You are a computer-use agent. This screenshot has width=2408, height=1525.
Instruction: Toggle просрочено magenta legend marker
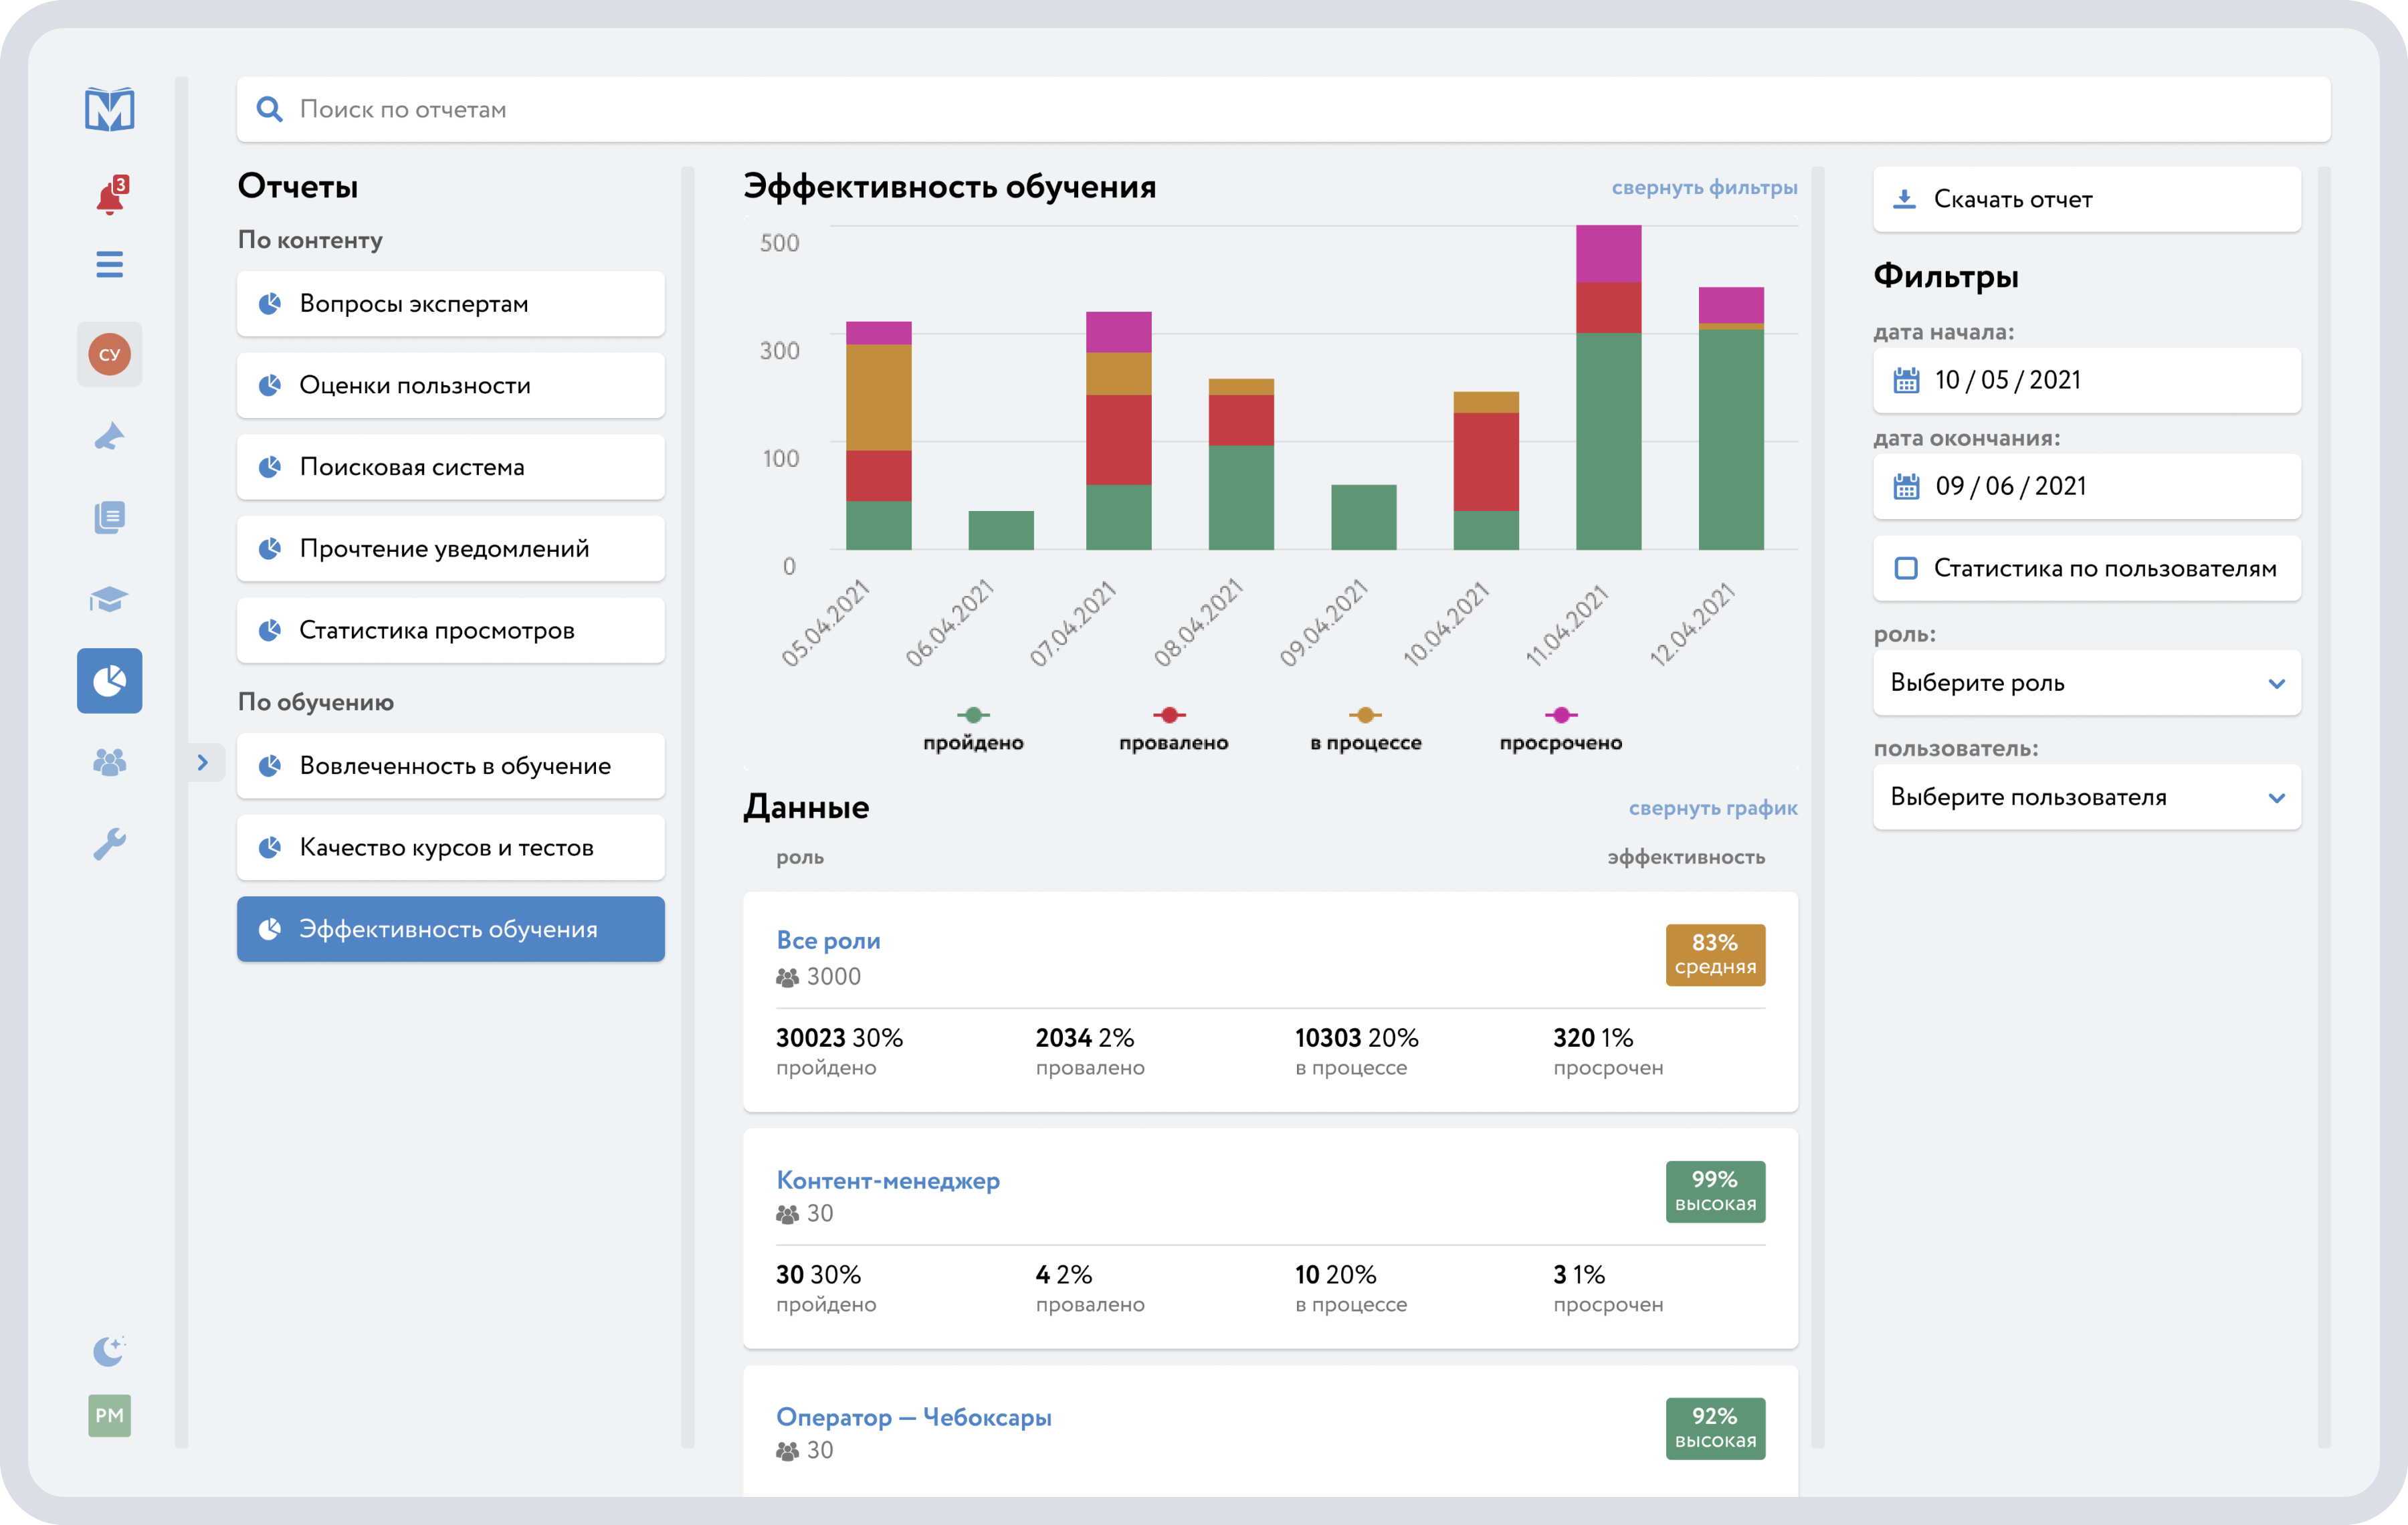(1560, 715)
